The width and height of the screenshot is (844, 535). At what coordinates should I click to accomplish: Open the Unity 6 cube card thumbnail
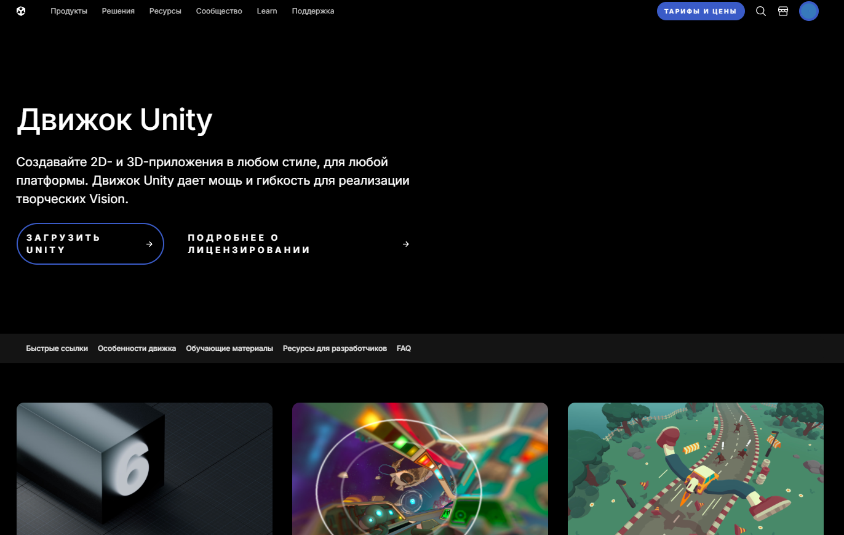point(145,469)
